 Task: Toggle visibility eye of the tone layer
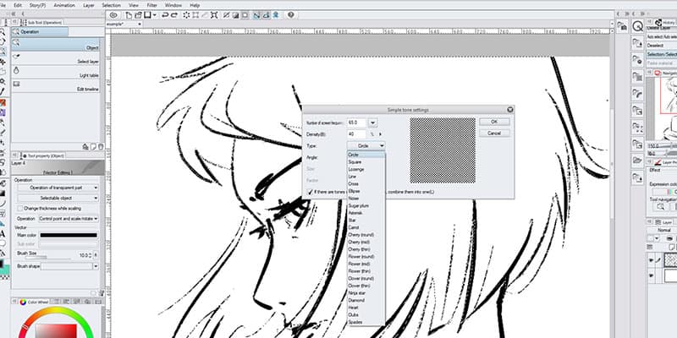click(651, 259)
